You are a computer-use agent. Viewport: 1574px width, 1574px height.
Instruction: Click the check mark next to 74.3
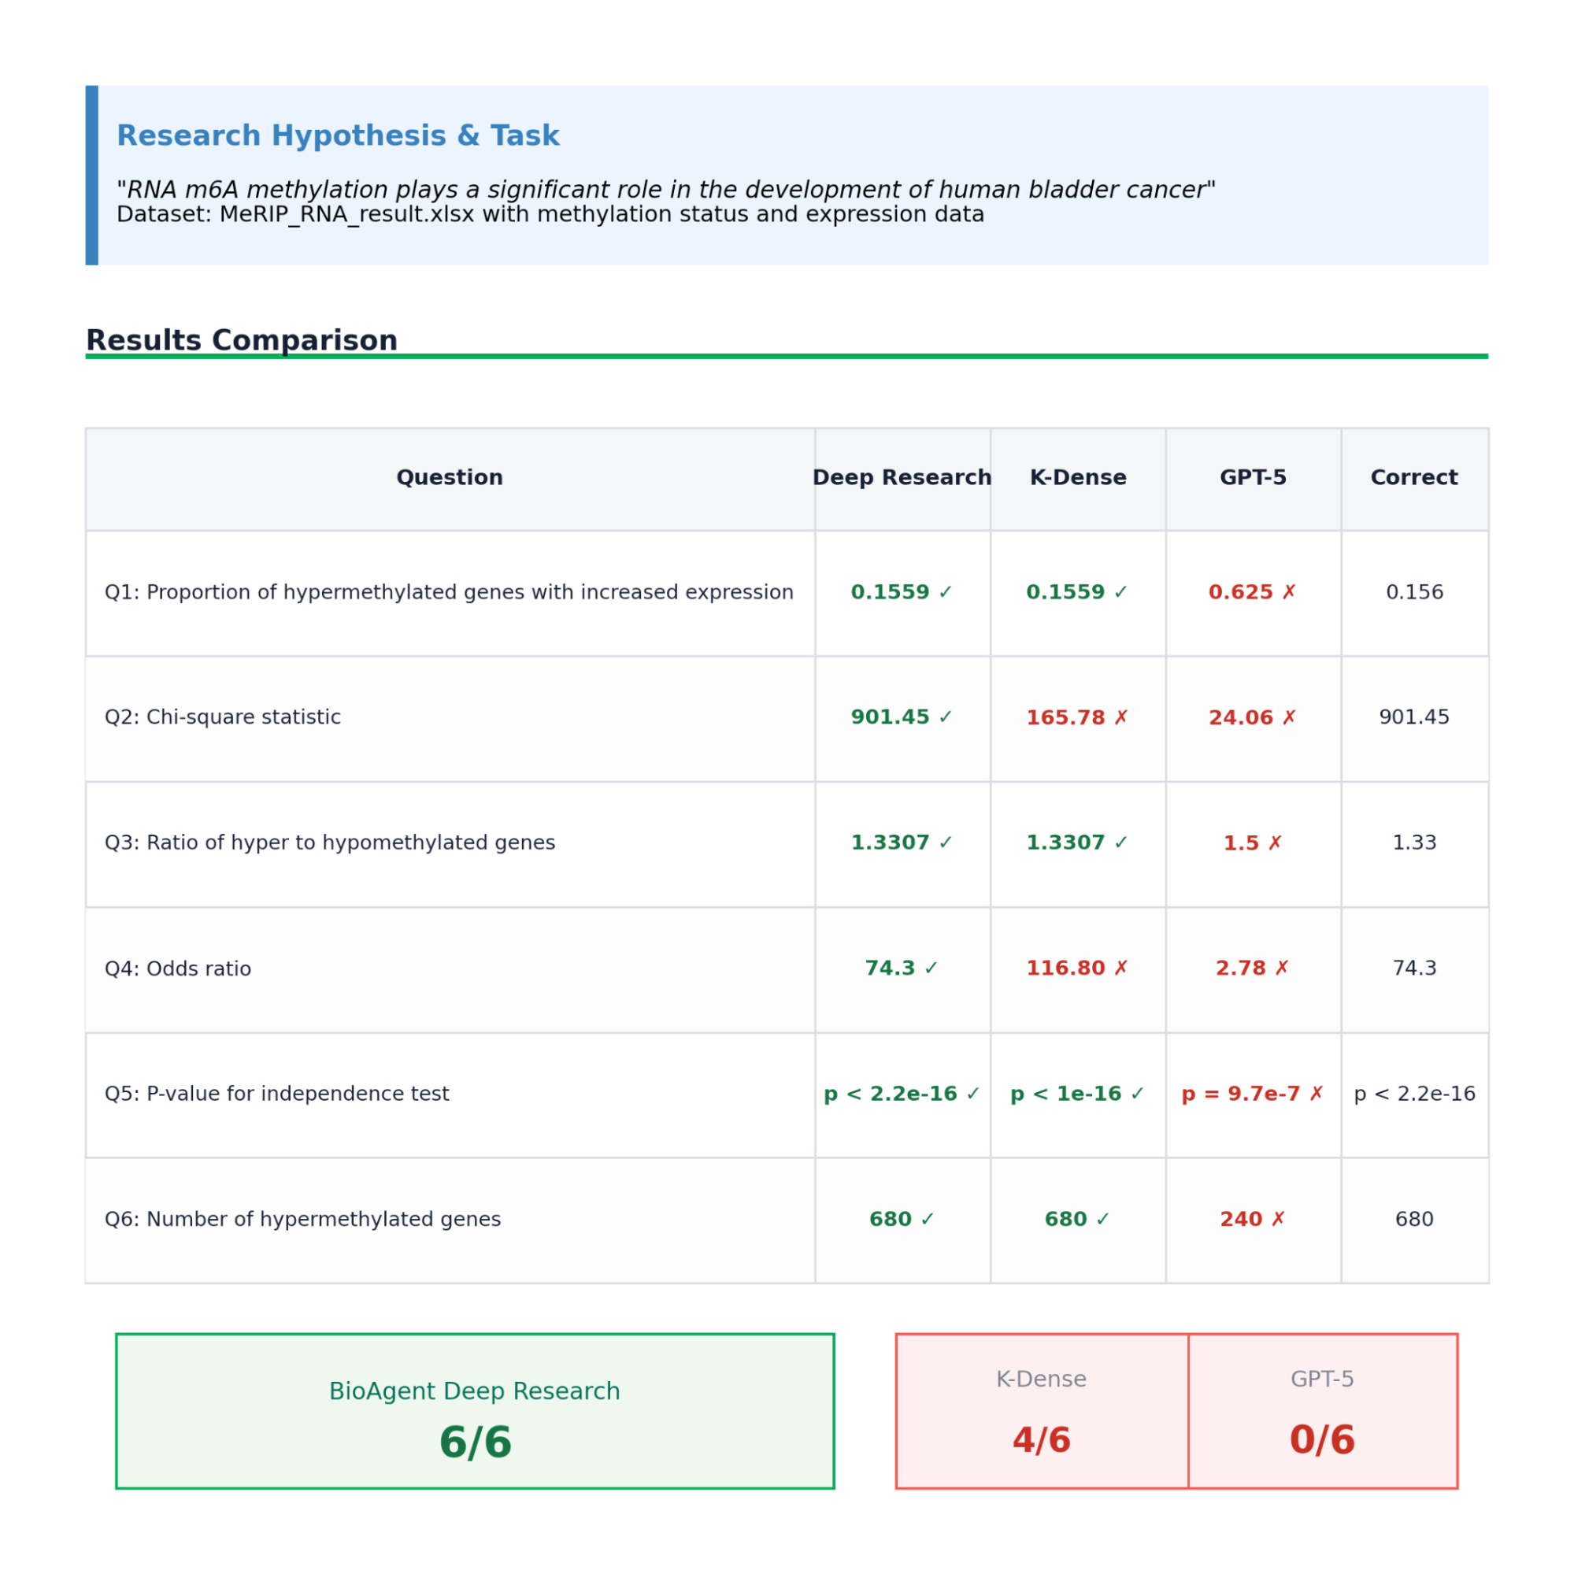931,968
